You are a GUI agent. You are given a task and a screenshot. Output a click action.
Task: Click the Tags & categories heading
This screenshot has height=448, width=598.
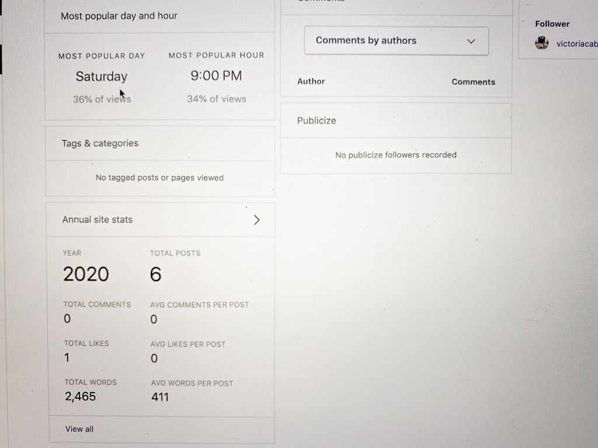(100, 143)
